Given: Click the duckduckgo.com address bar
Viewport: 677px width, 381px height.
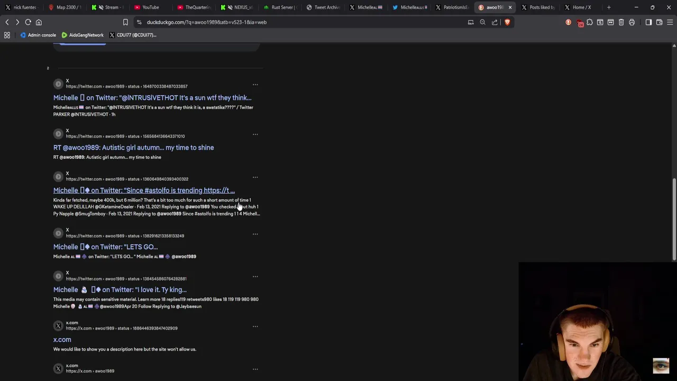Looking at the screenshot, I should (x=301, y=22).
